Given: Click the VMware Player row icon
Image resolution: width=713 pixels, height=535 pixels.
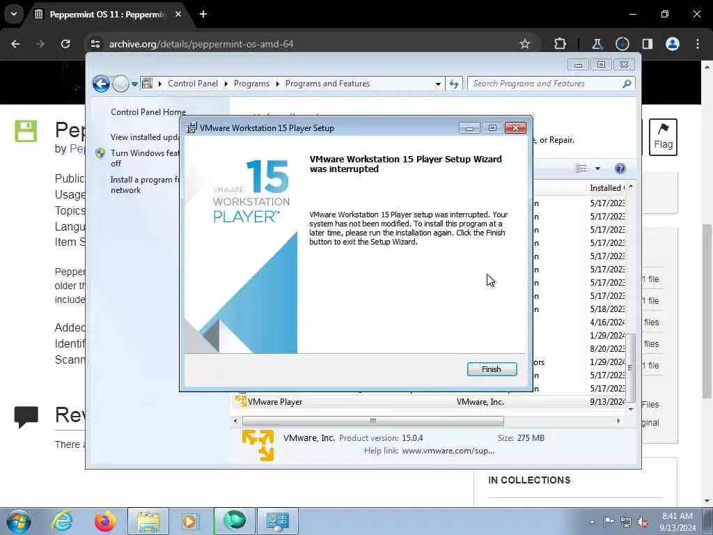Looking at the screenshot, I should click(240, 401).
